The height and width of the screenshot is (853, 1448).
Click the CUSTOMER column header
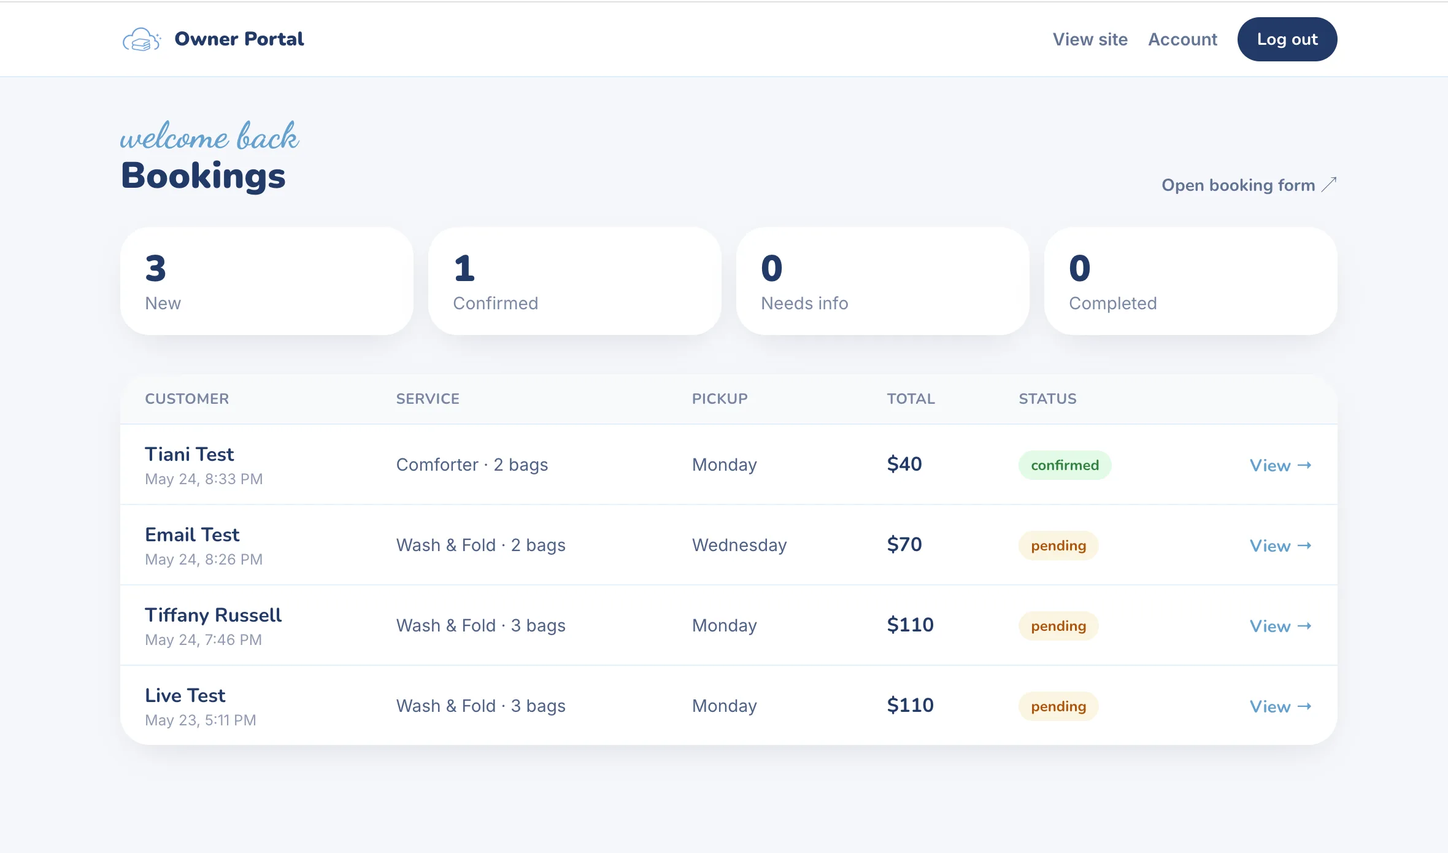pyautogui.click(x=187, y=399)
